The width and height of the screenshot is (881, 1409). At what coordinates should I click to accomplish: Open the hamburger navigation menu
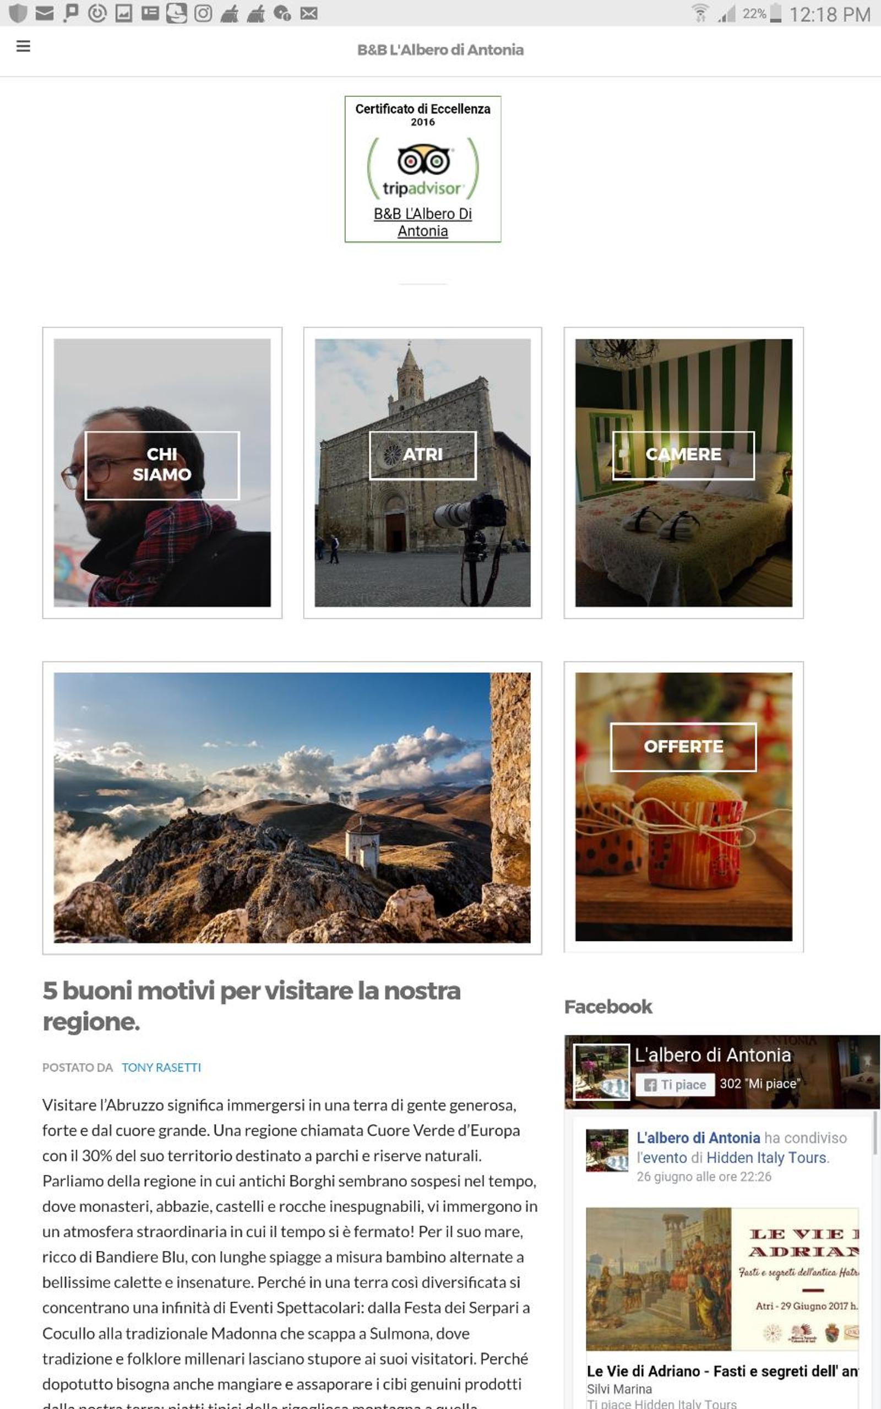[23, 46]
